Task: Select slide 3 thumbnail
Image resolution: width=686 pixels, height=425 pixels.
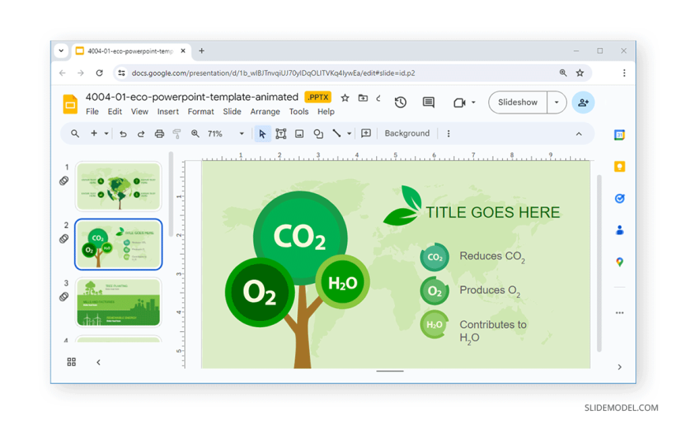Action: click(x=118, y=303)
